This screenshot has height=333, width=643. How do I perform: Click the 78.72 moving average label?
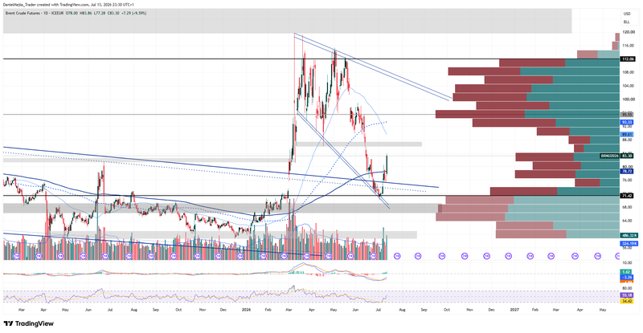627,171
